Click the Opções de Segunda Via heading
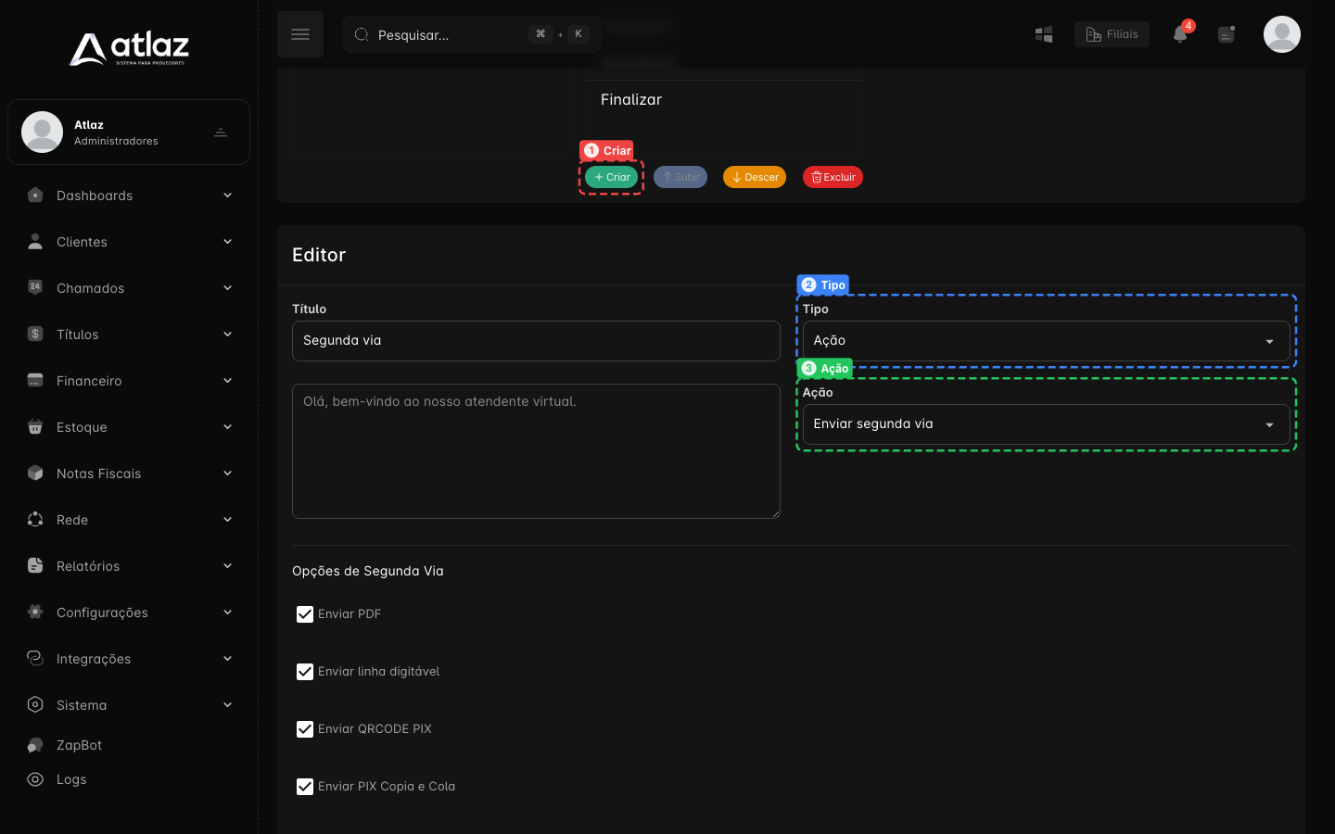The height and width of the screenshot is (834, 1335). click(368, 571)
